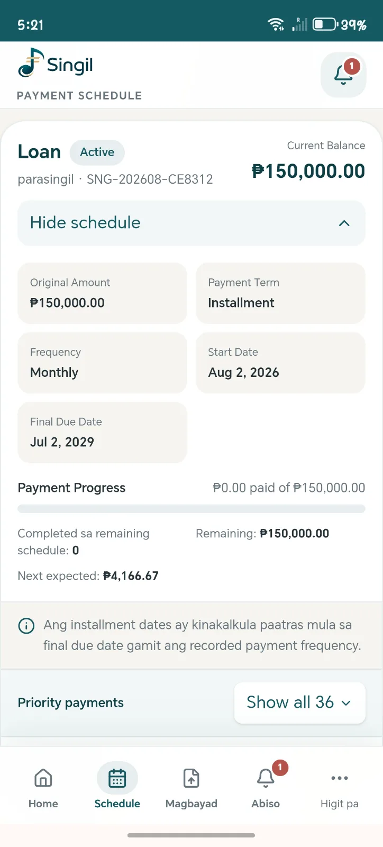
Task: Expand Show all 36 dropdown
Action: tap(299, 702)
